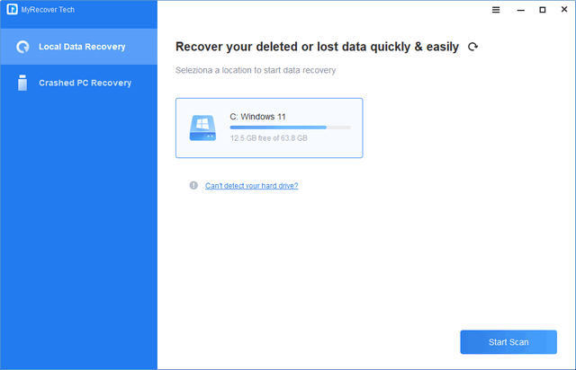
Task: Click the location selection subtitle text
Action: [x=260, y=70]
